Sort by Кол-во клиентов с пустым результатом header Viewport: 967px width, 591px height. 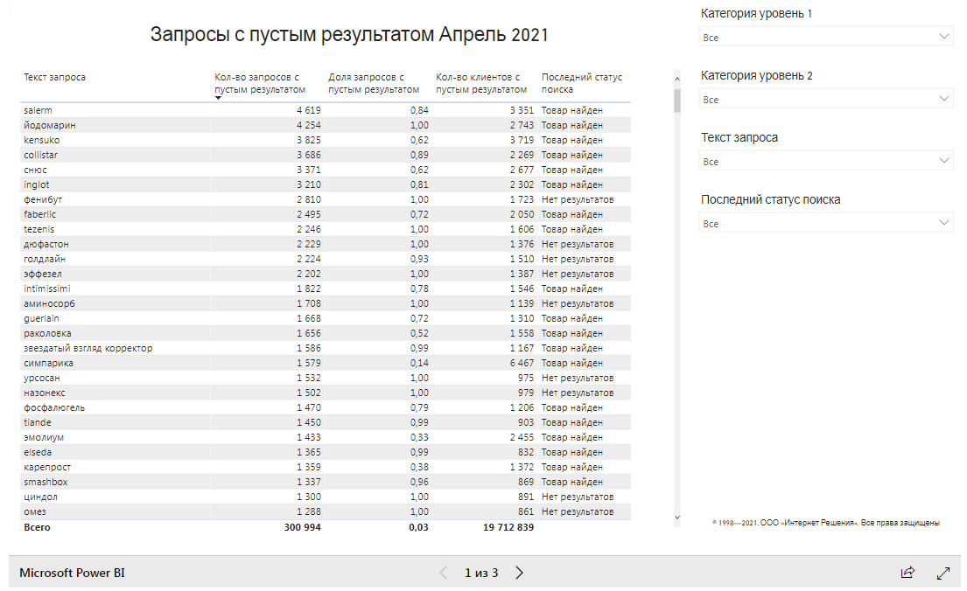point(481,83)
